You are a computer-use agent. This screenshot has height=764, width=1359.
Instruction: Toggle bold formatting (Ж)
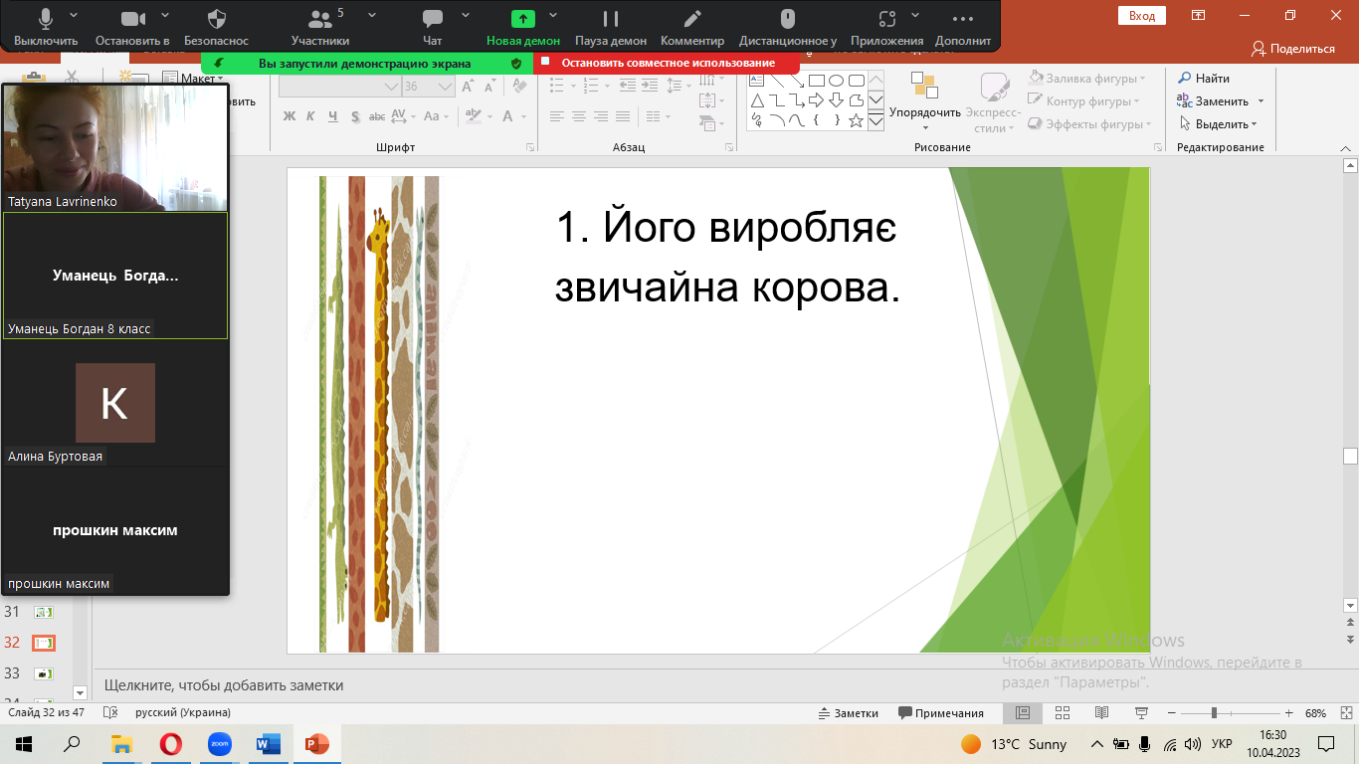pyautogui.click(x=290, y=116)
